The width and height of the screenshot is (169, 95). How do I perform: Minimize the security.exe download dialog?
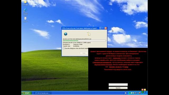click(100, 28)
